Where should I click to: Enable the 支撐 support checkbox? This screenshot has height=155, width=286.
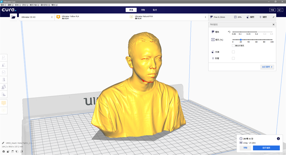pyautogui.click(x=233, y=52)
